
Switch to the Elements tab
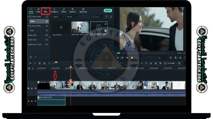73,11
